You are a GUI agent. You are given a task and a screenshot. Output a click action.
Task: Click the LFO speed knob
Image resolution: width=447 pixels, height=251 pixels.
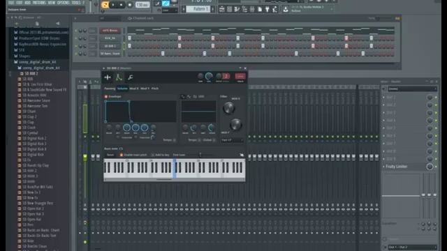coord(212,128)
